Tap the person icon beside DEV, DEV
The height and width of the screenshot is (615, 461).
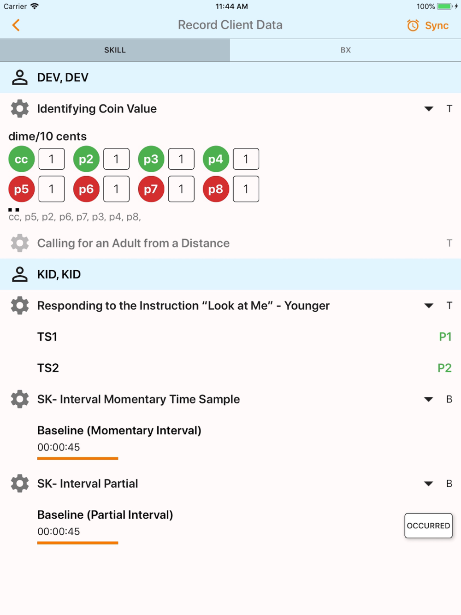[x=20, y=77]
